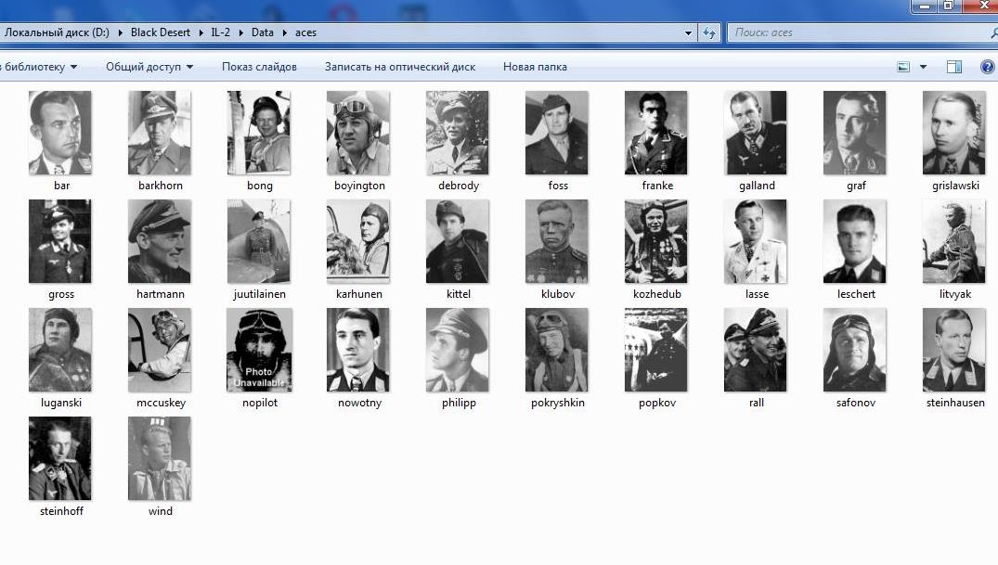Image resolution: width=998 pixels, height=565 pixels.
Task: Open address bar history dropdown
Action: click(x=688, y=32)
